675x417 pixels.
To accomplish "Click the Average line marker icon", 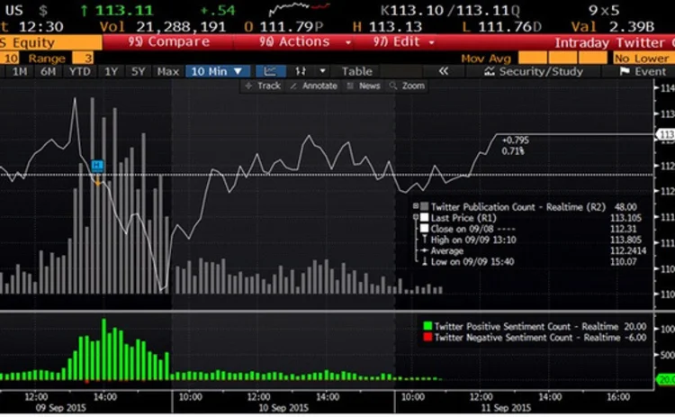I will click(425, 250).
